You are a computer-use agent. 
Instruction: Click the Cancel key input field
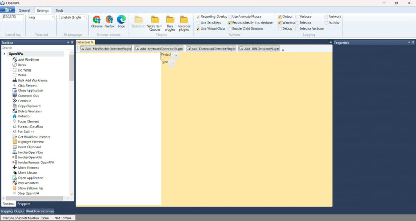point(13,17)
